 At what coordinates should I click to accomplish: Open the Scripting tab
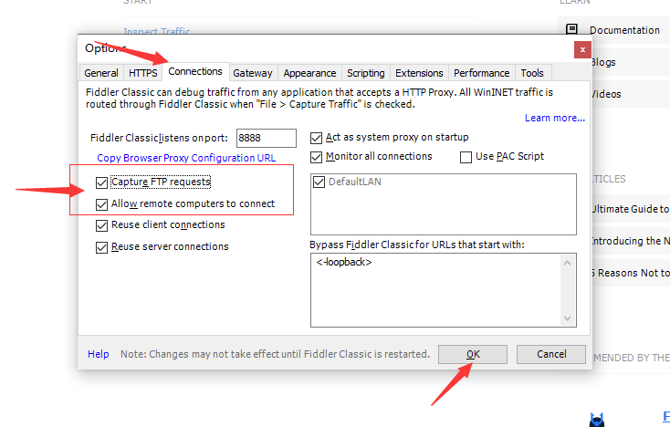coord(366,73)
